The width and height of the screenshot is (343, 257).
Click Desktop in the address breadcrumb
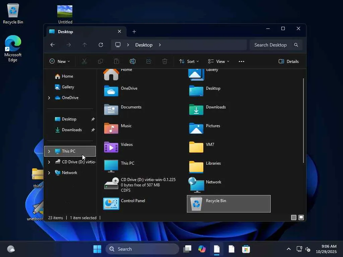pos(144,45)
